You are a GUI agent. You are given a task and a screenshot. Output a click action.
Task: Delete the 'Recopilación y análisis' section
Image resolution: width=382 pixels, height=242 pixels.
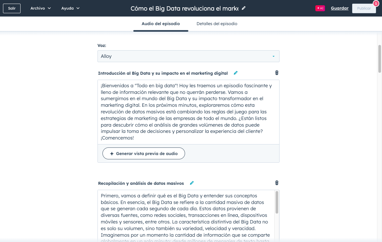click(x=277, y=183)
